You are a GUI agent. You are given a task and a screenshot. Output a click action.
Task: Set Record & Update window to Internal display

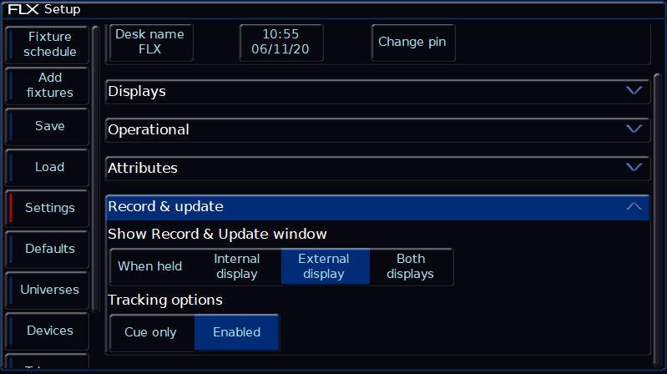238,266
